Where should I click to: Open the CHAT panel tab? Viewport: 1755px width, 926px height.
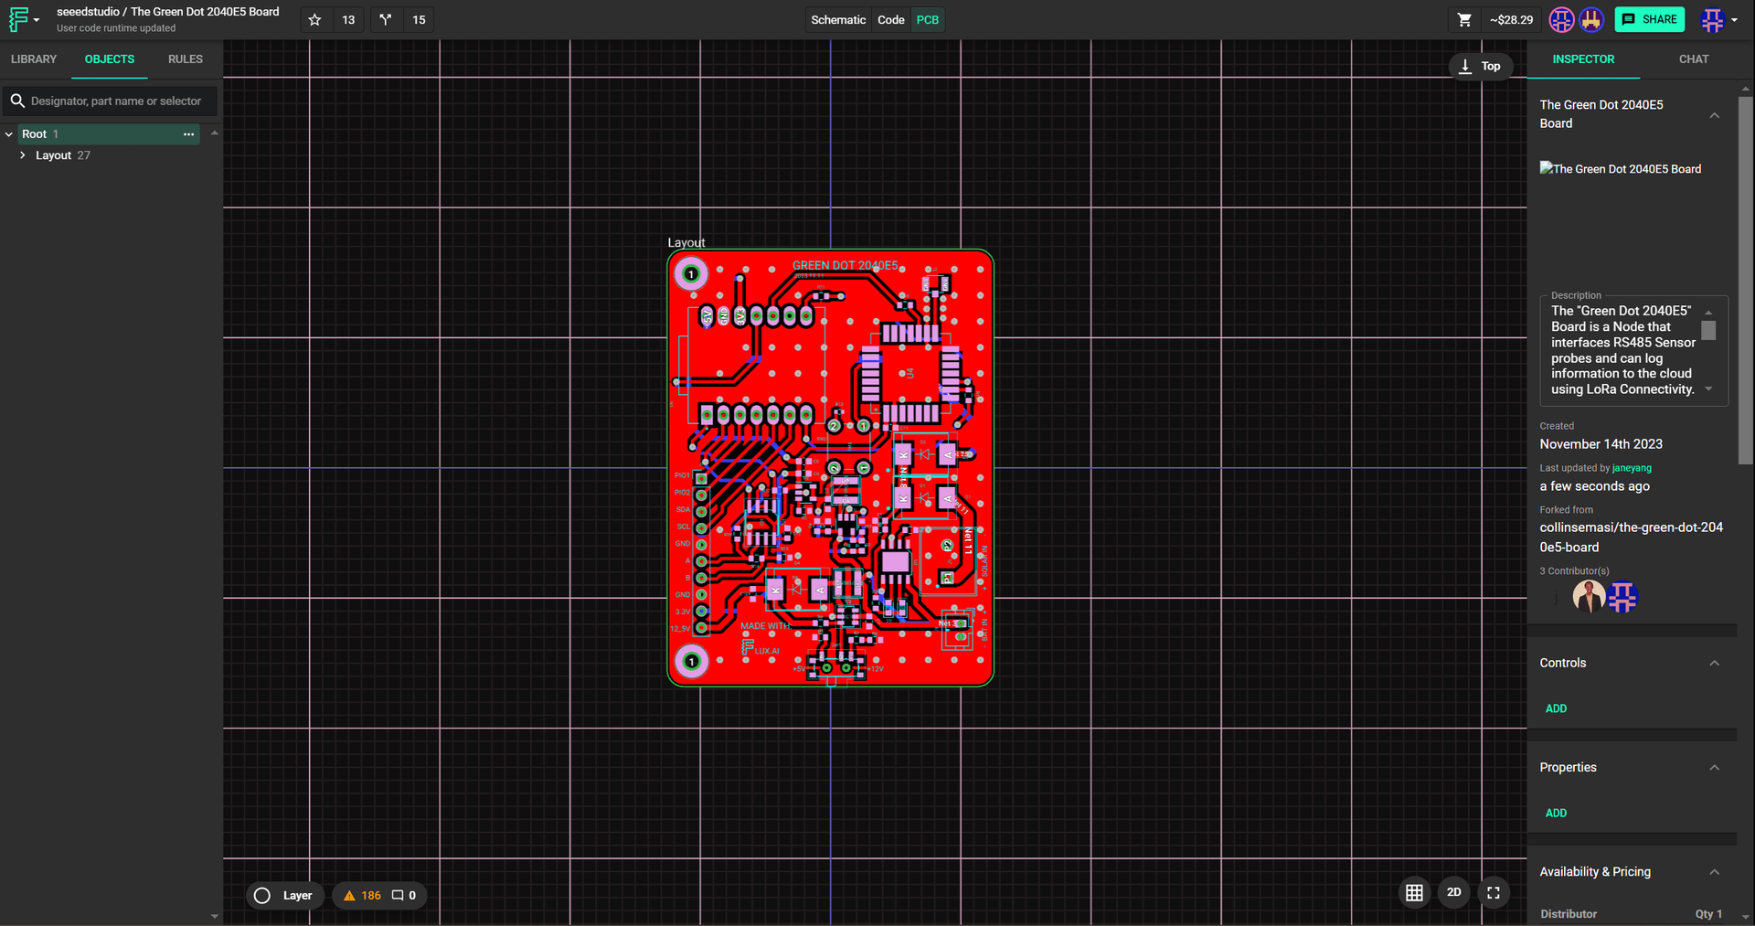1694,59
